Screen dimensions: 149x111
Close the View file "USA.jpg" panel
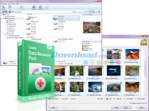(x=100, y=15)
